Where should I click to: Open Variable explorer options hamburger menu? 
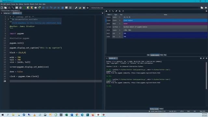pyautogui.click(x=206, y=11)
